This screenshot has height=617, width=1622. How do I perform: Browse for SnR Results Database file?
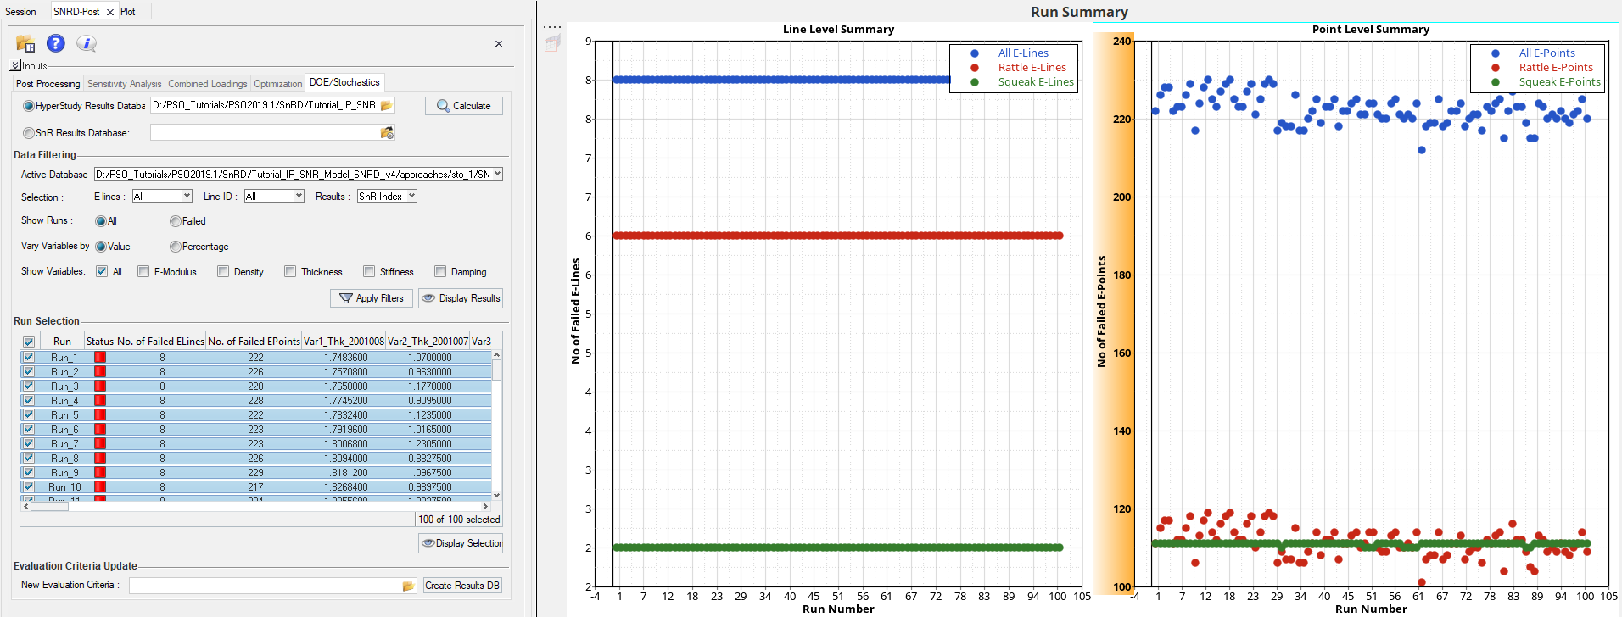(x=387, y=133)
